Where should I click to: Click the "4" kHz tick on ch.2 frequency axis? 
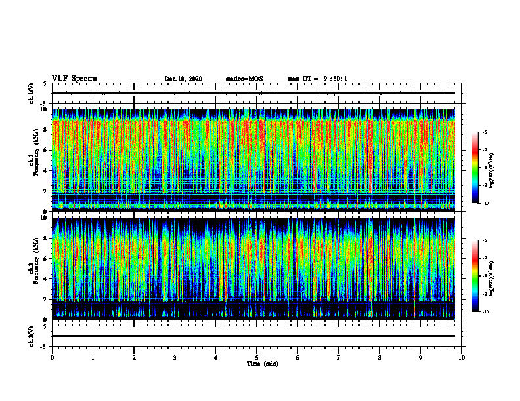(x=46, y=279)
